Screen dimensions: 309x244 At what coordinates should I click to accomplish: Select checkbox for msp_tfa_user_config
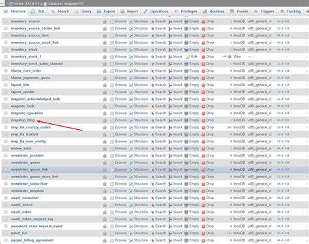coord(6,142)
